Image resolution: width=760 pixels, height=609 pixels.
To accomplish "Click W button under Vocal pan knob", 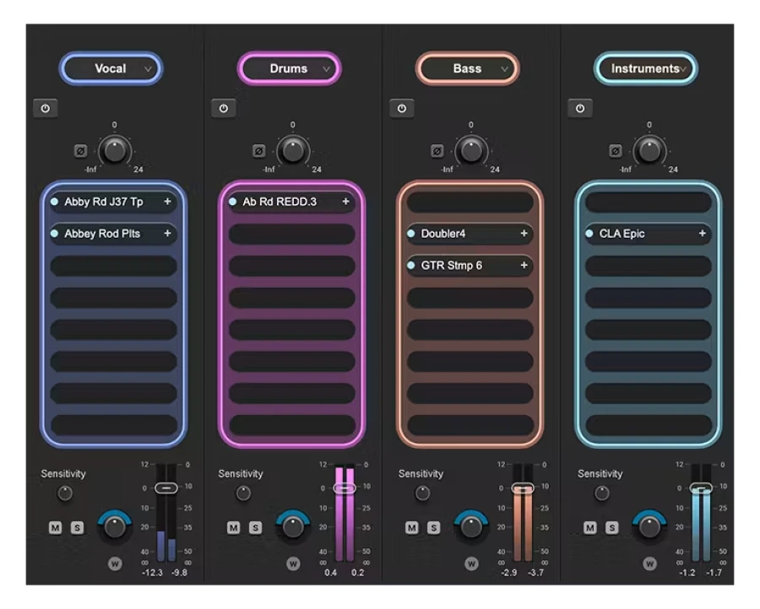I will (x=115, y=563).
